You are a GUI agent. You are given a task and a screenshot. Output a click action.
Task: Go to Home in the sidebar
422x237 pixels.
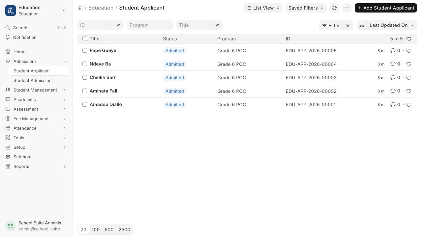click(x=36, y=52)
